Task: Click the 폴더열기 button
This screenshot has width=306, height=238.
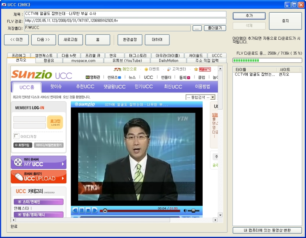Action: tap(215, 28)
